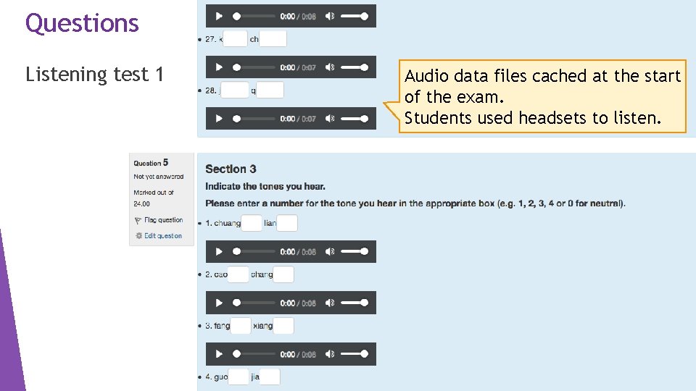
Task: Click the tone box after 'cao'
Action: [238, 274]
